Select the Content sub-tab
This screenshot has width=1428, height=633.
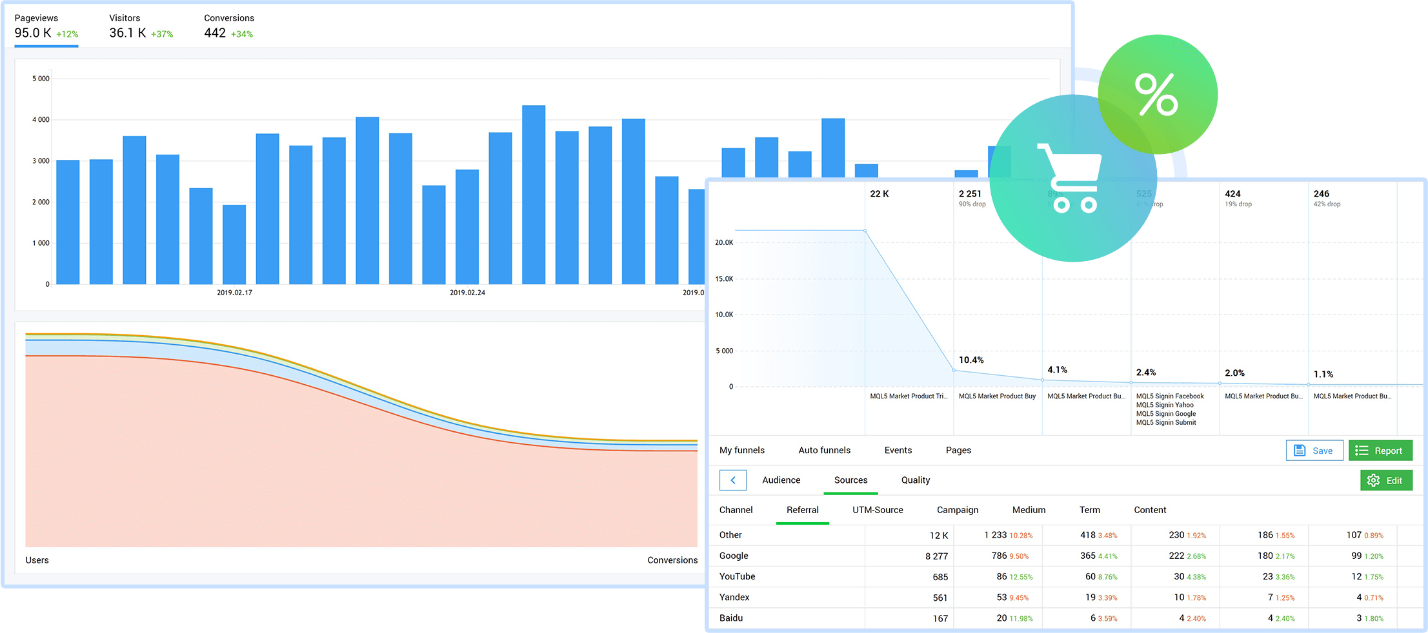[x=1150, y=510]
